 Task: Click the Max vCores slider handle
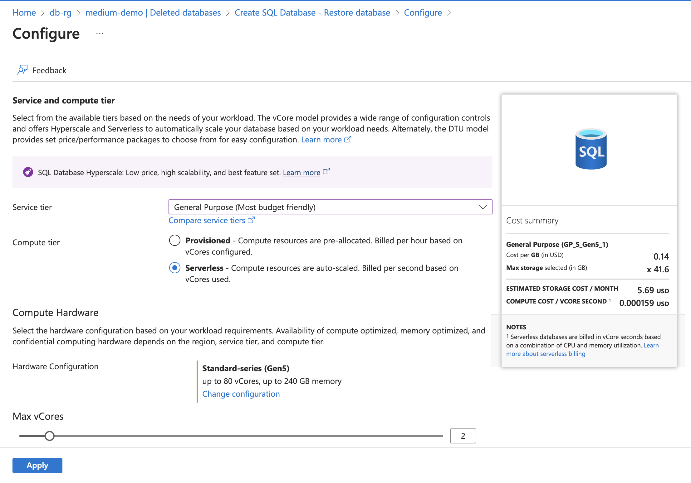(x=49, y=436)
